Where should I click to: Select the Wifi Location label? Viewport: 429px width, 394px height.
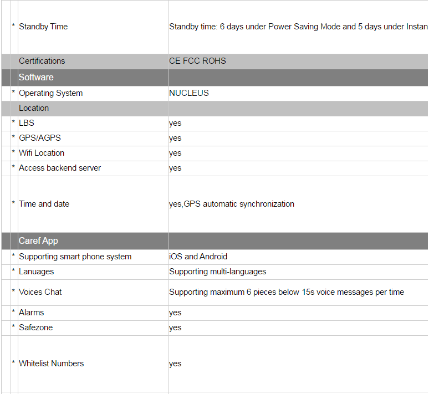point(42,153)
